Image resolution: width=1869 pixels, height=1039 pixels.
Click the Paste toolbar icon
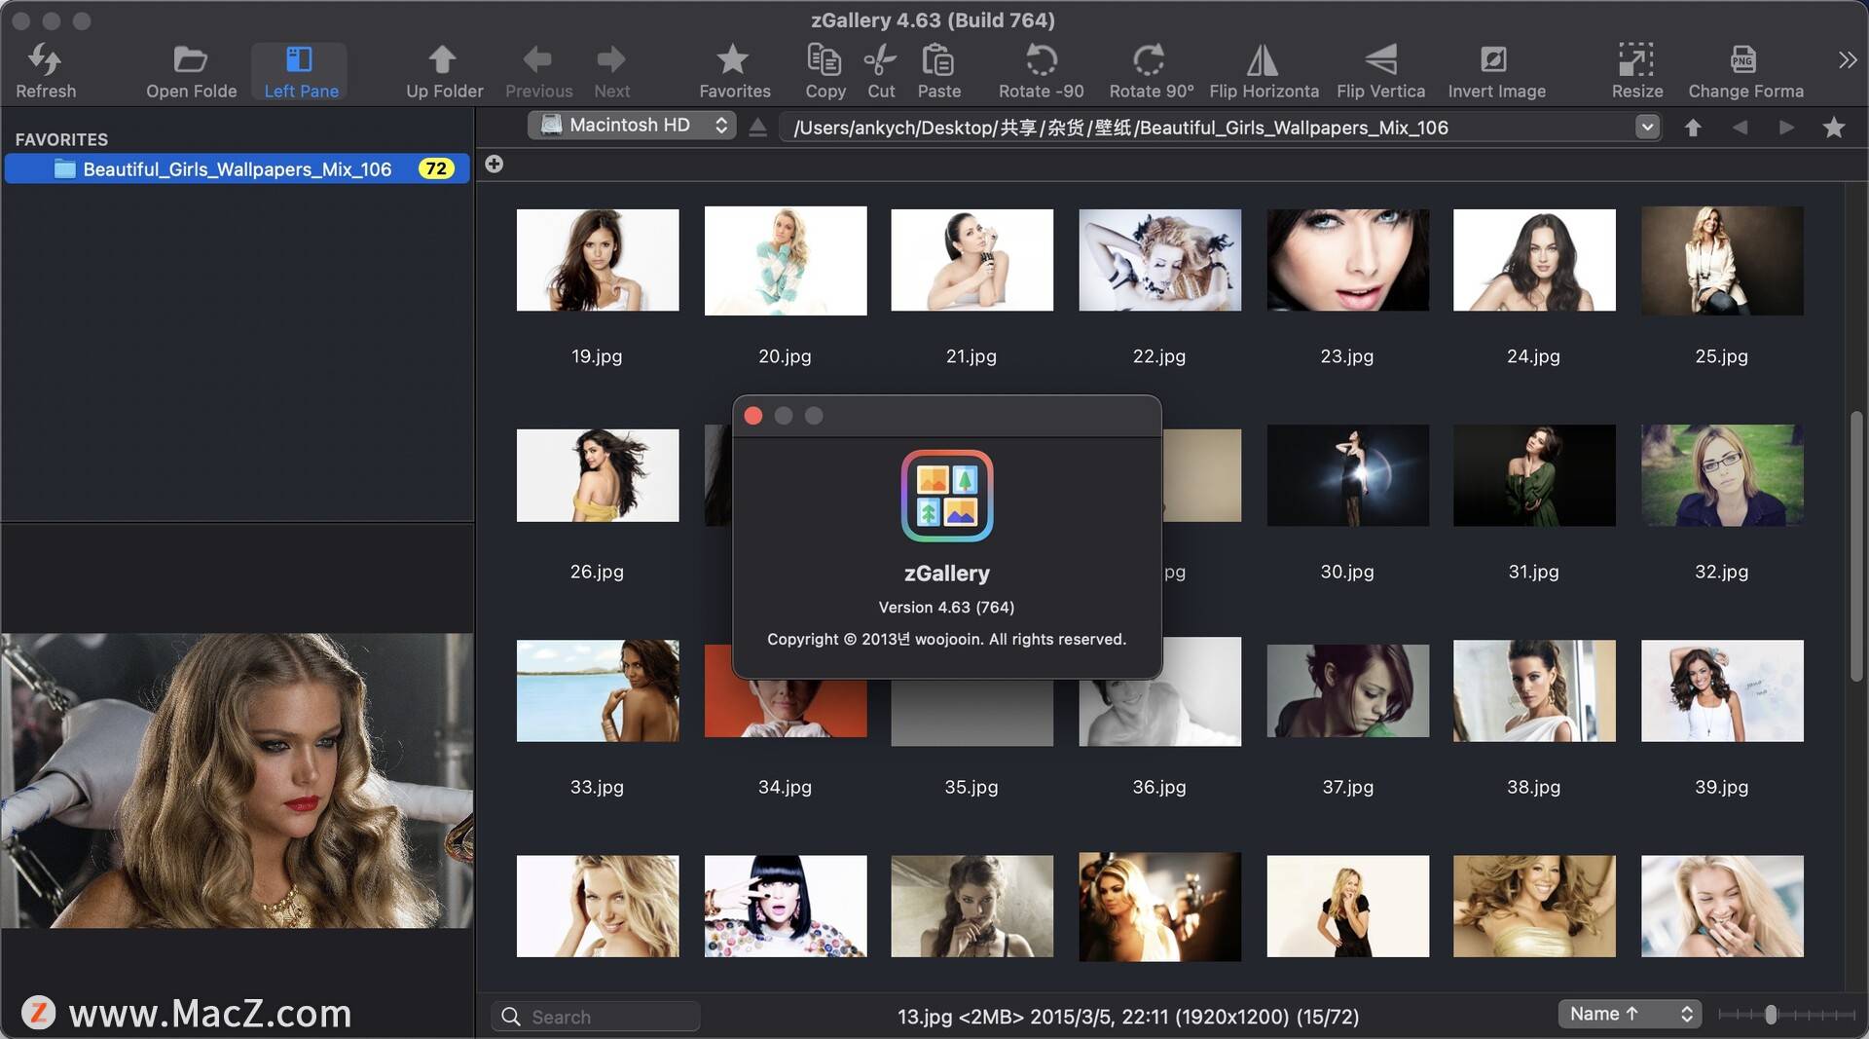tap(937, 60)
